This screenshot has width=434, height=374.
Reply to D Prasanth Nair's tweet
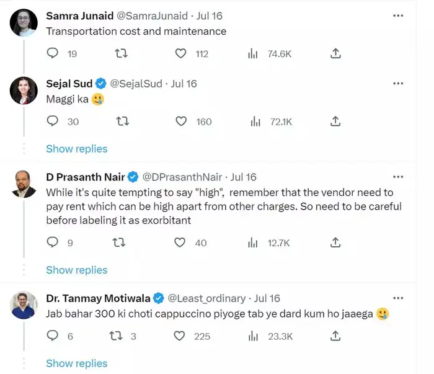[52, 243]
